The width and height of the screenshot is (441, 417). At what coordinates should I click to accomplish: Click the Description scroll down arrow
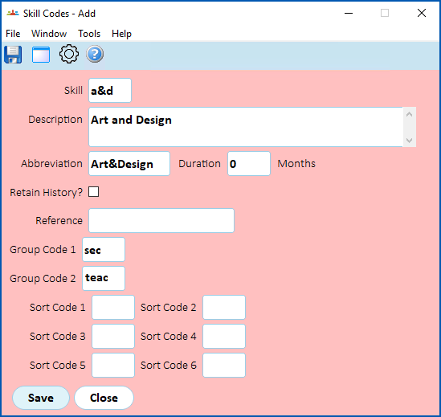409,140
